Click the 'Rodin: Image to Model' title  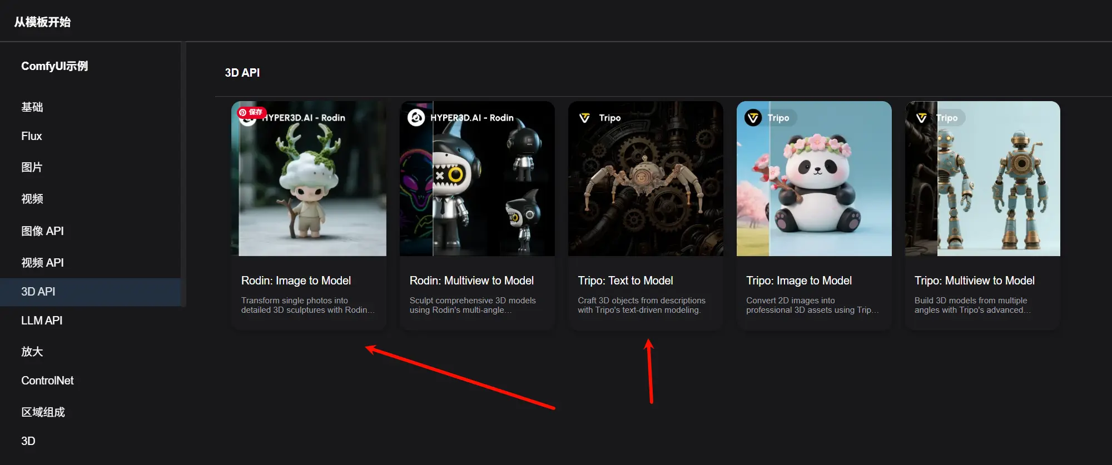click(296, 281)
